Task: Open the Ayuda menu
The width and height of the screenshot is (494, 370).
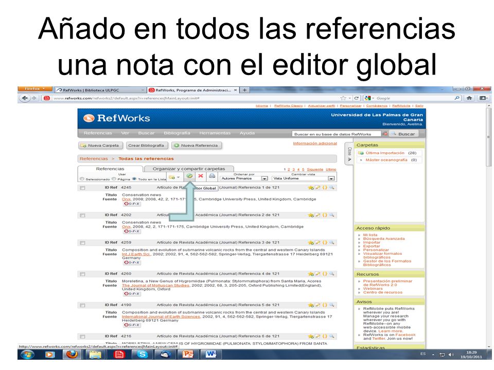Action: [x=247, y=133]
